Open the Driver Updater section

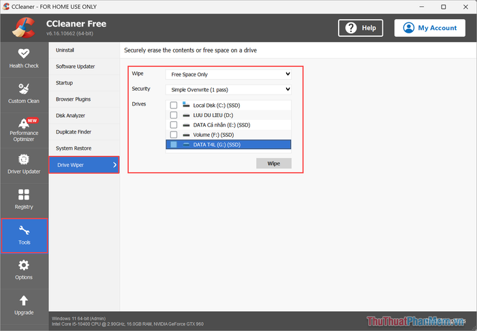[24, 165]
